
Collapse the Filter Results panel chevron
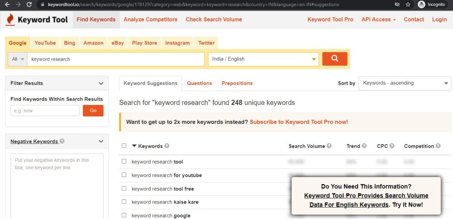101,83
